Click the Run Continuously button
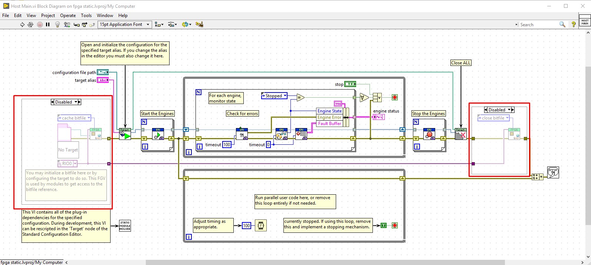 coord(30,24)
